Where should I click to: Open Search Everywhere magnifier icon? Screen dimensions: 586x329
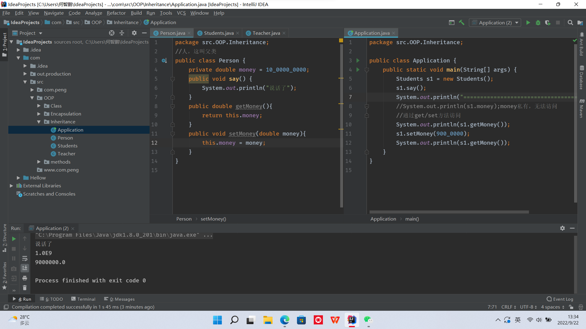click(570, 23)
